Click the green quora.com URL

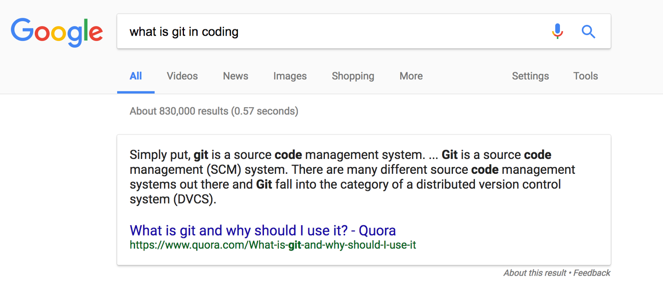pos(273,245)
